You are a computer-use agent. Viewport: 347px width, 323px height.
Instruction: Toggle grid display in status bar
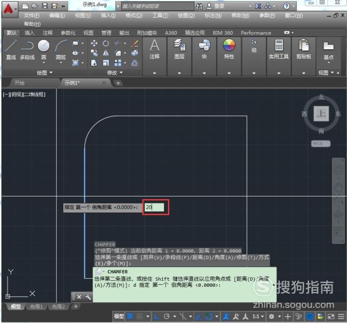(x=130, y=317)
